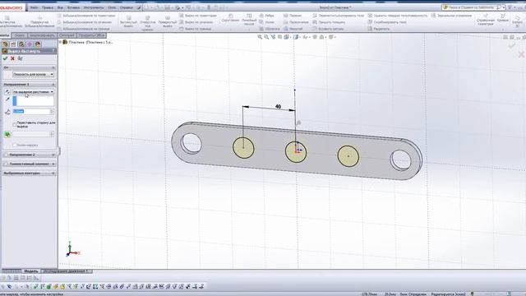
Task: Switch to the Evaluate command tab
Action: 42,35
